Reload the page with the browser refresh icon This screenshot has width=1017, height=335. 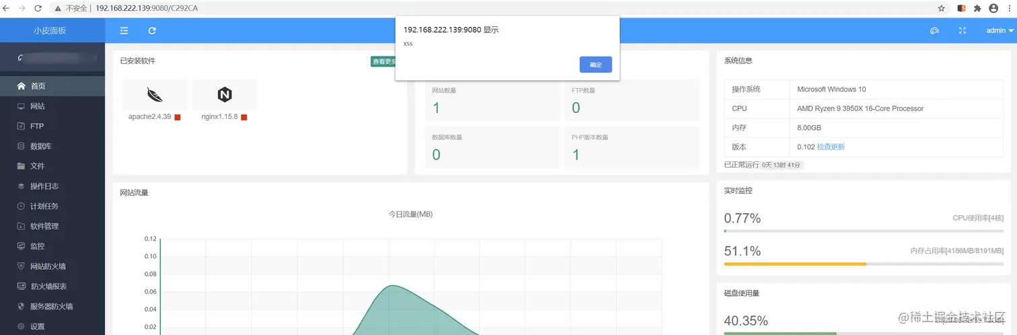38,8
